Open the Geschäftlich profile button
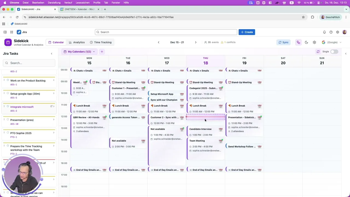Viewport: 350px width, 197px height. pyautogui.click(x=330, y=17)
